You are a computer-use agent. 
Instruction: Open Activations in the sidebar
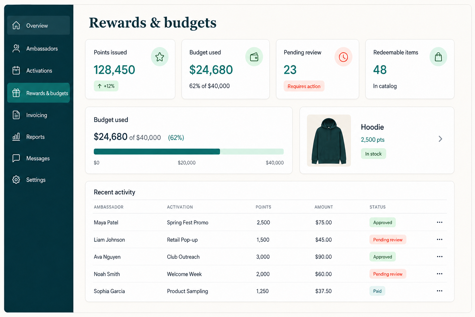(x=38, y=70)
